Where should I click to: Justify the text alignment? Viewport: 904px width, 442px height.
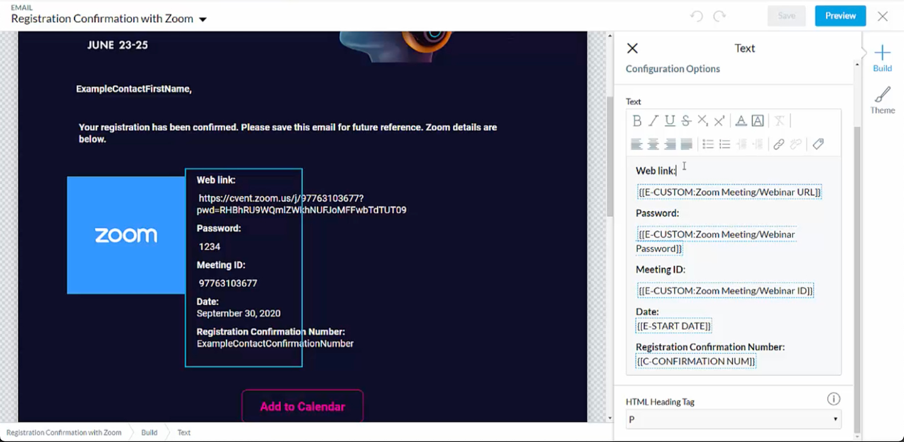click(686, 144)
